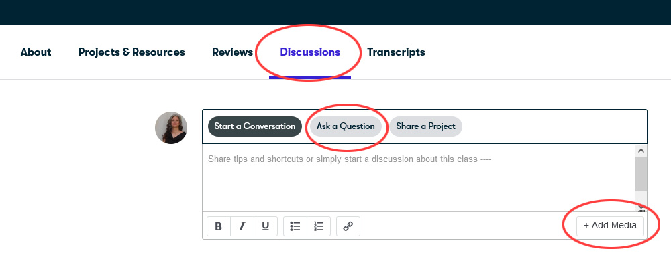The width and height of the screenshot is (671, 259).
Task: Insert a numbered list
Action: (x=319, y=226)
